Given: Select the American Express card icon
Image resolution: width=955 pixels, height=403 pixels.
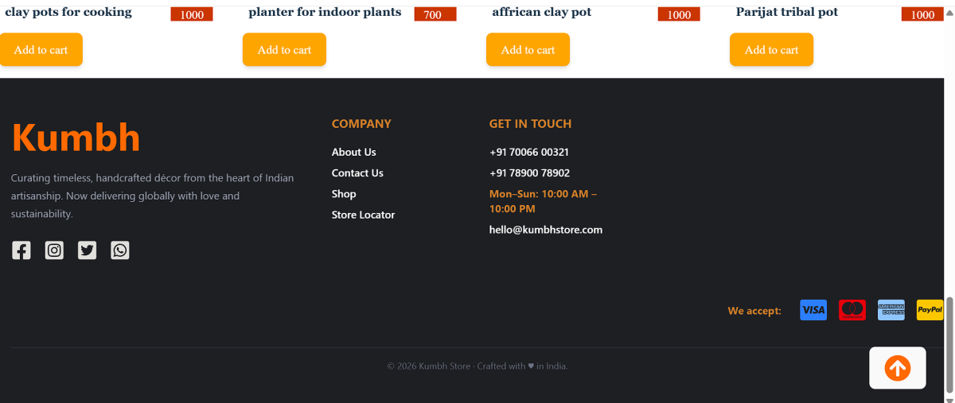Looking at the screenshot, I should point(891,310).
